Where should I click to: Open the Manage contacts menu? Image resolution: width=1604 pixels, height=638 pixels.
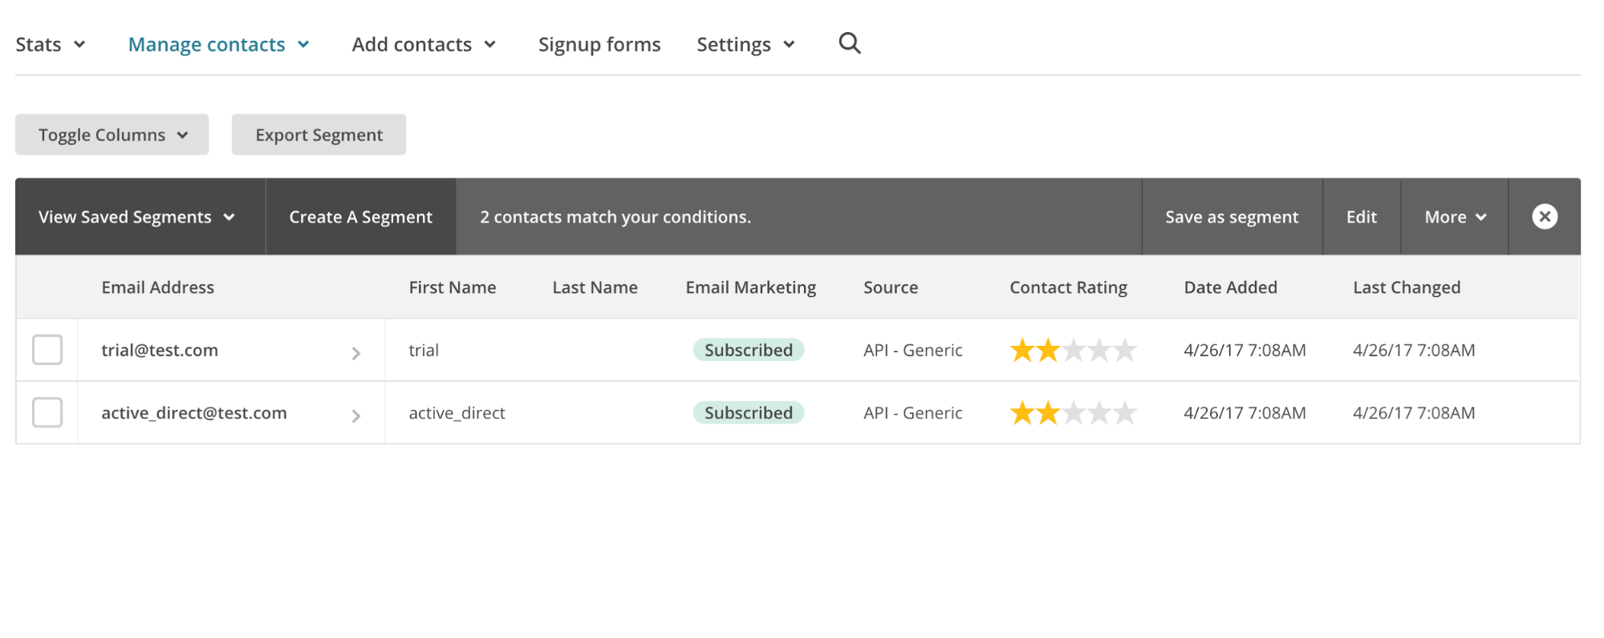[x=218, y=45]
